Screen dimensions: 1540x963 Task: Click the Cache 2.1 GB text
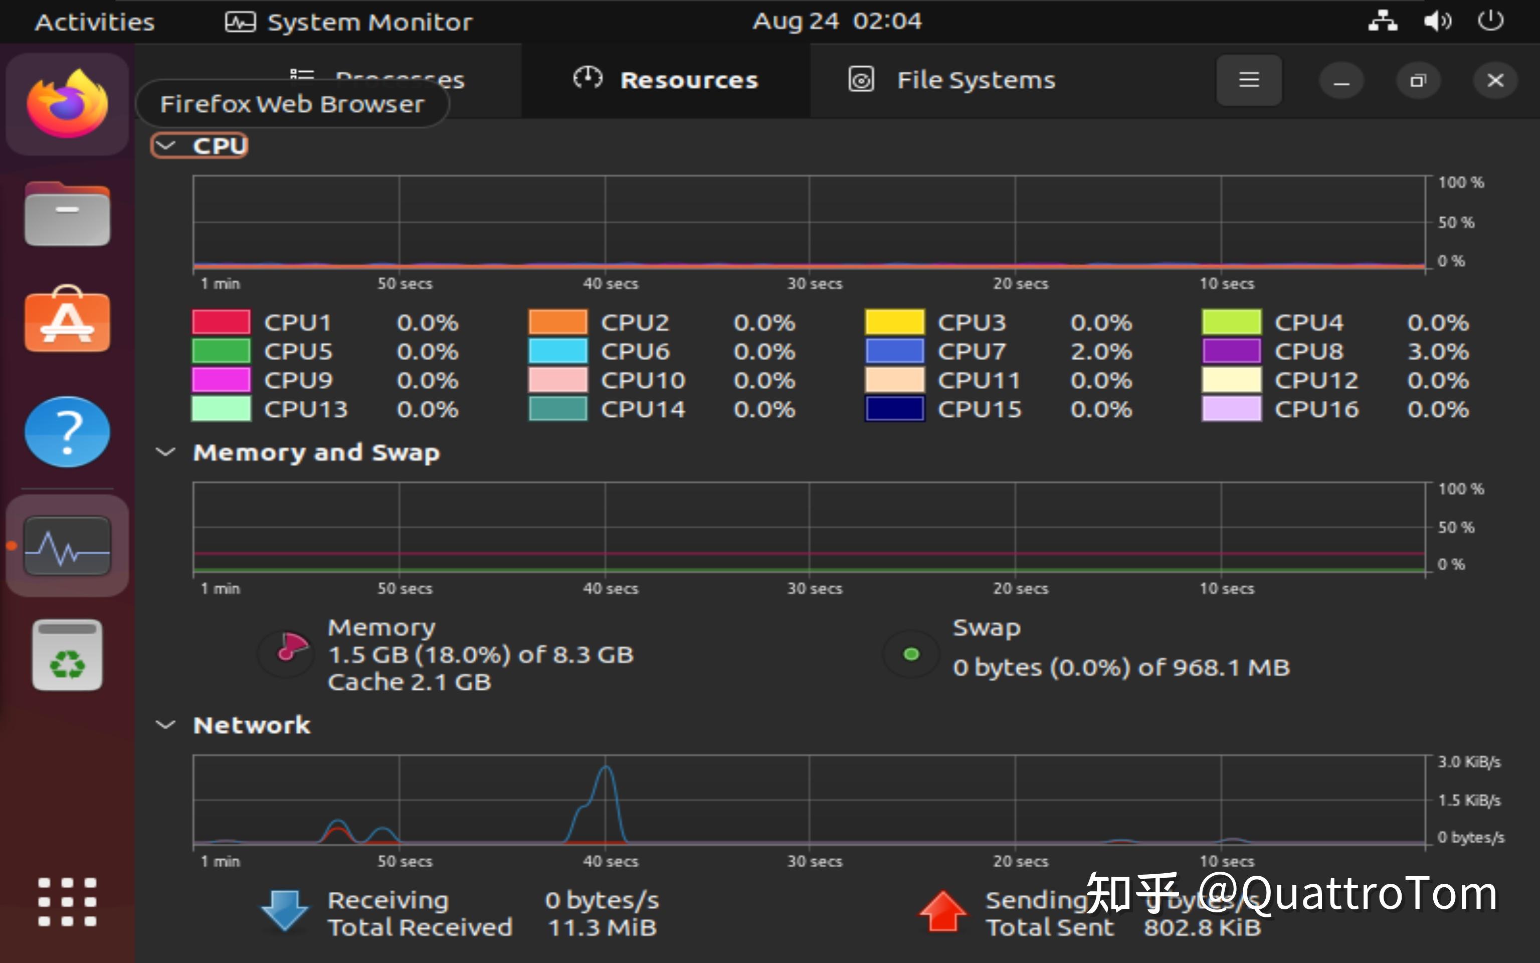pyautogui.click(x=409, y=682)
